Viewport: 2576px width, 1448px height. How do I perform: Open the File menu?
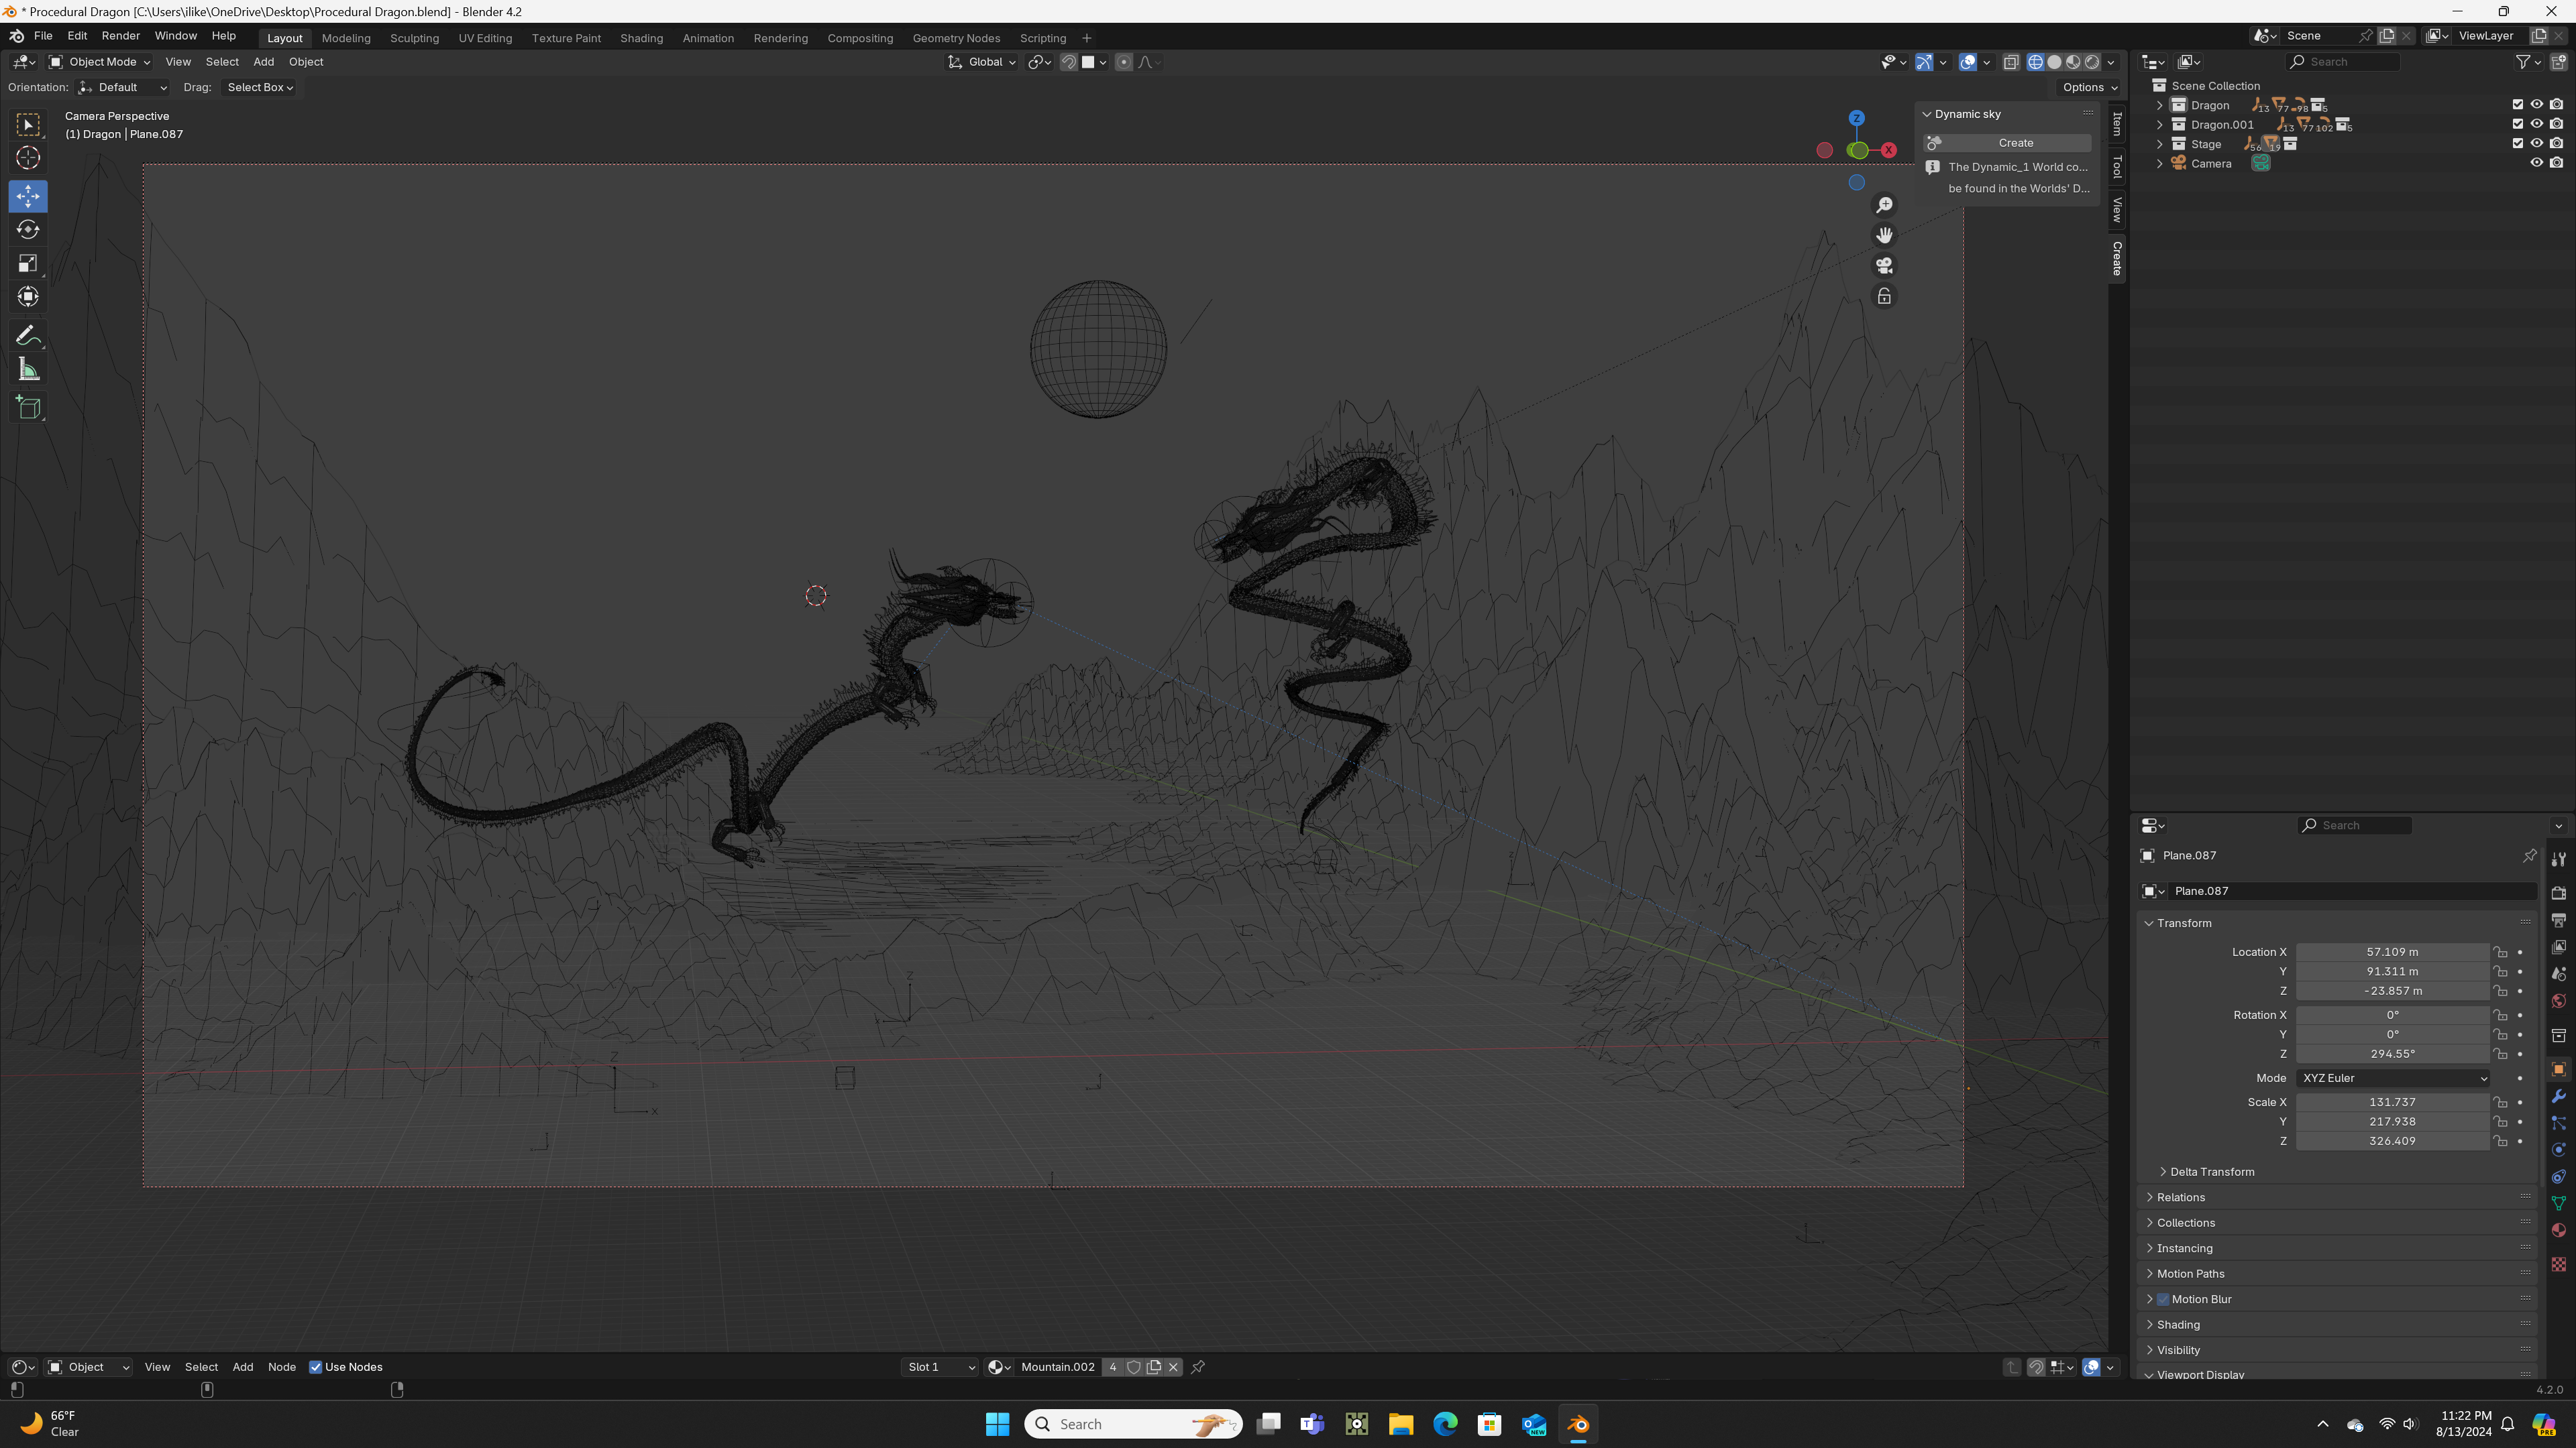(43, 36)
